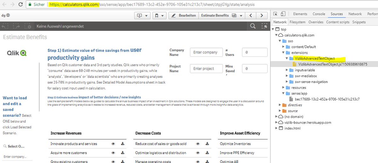Expand the resources folder
378x163 pixels.
pyautogui.click(x=283, y=87)
